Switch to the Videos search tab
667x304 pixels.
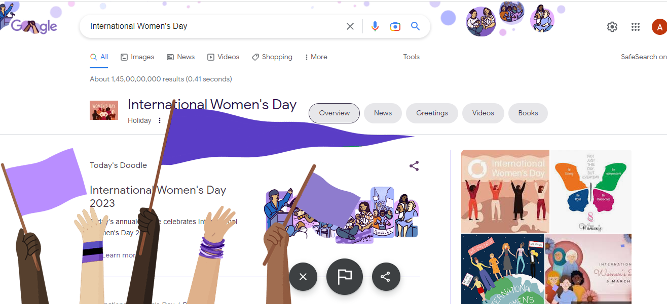[x=223, y=57]
